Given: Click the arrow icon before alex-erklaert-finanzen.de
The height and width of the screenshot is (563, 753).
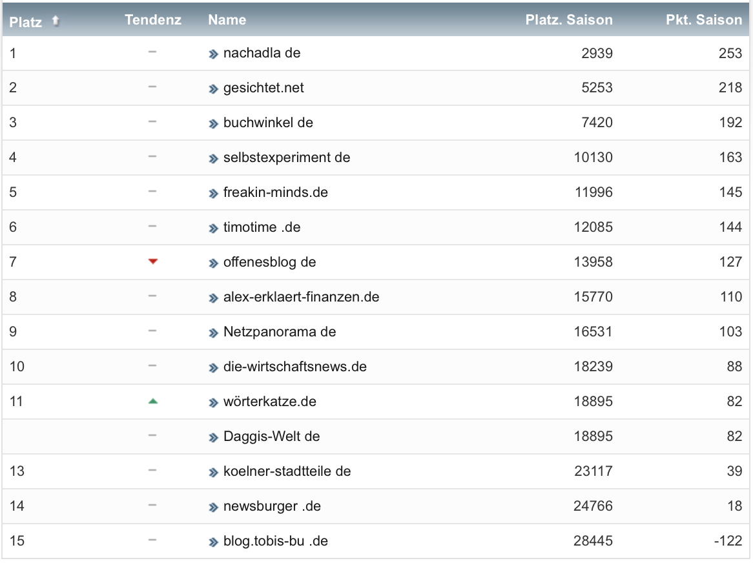Looking at the screenshot, I should point(213,298).
